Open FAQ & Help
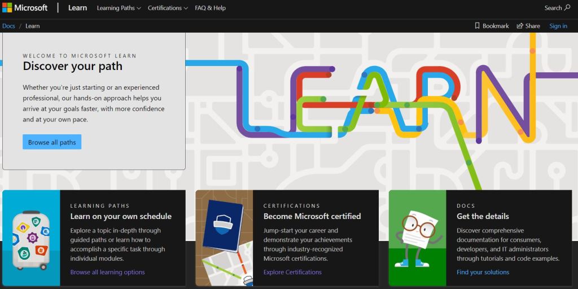Image resolution: width=578 pixels, height=289 pixels. [210, 8]
